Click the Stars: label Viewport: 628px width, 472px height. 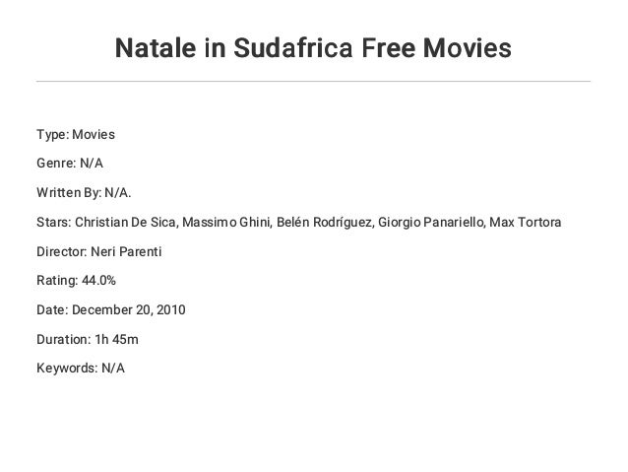click(x=54, y=222)
